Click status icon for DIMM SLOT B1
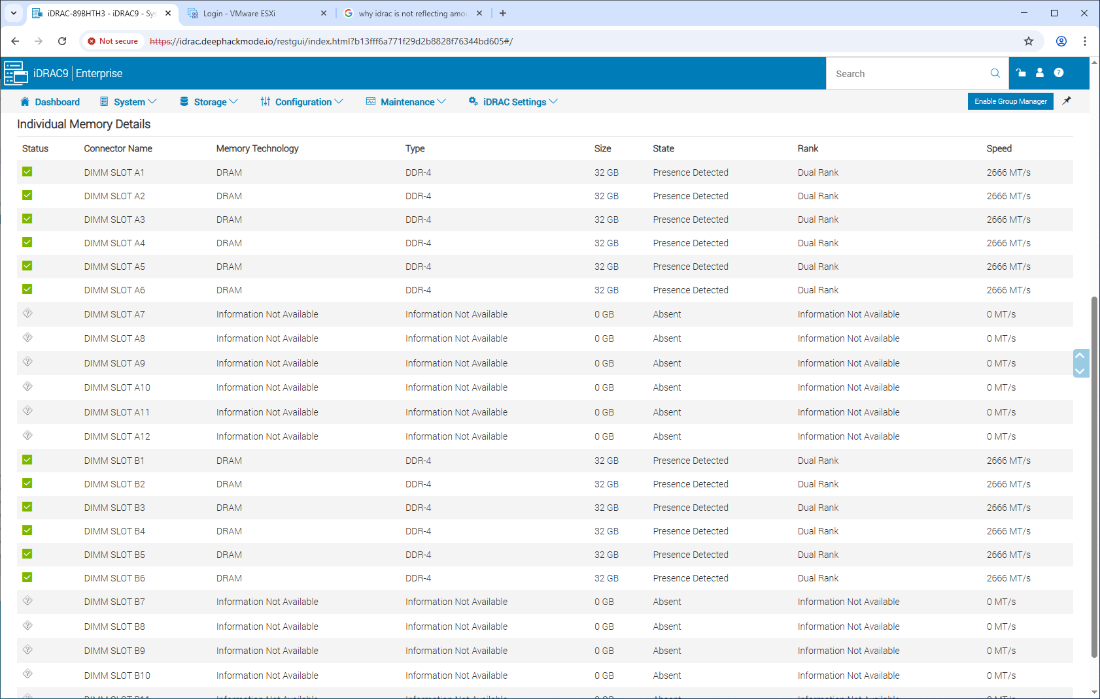1100x699 pixels. (27, 460)
